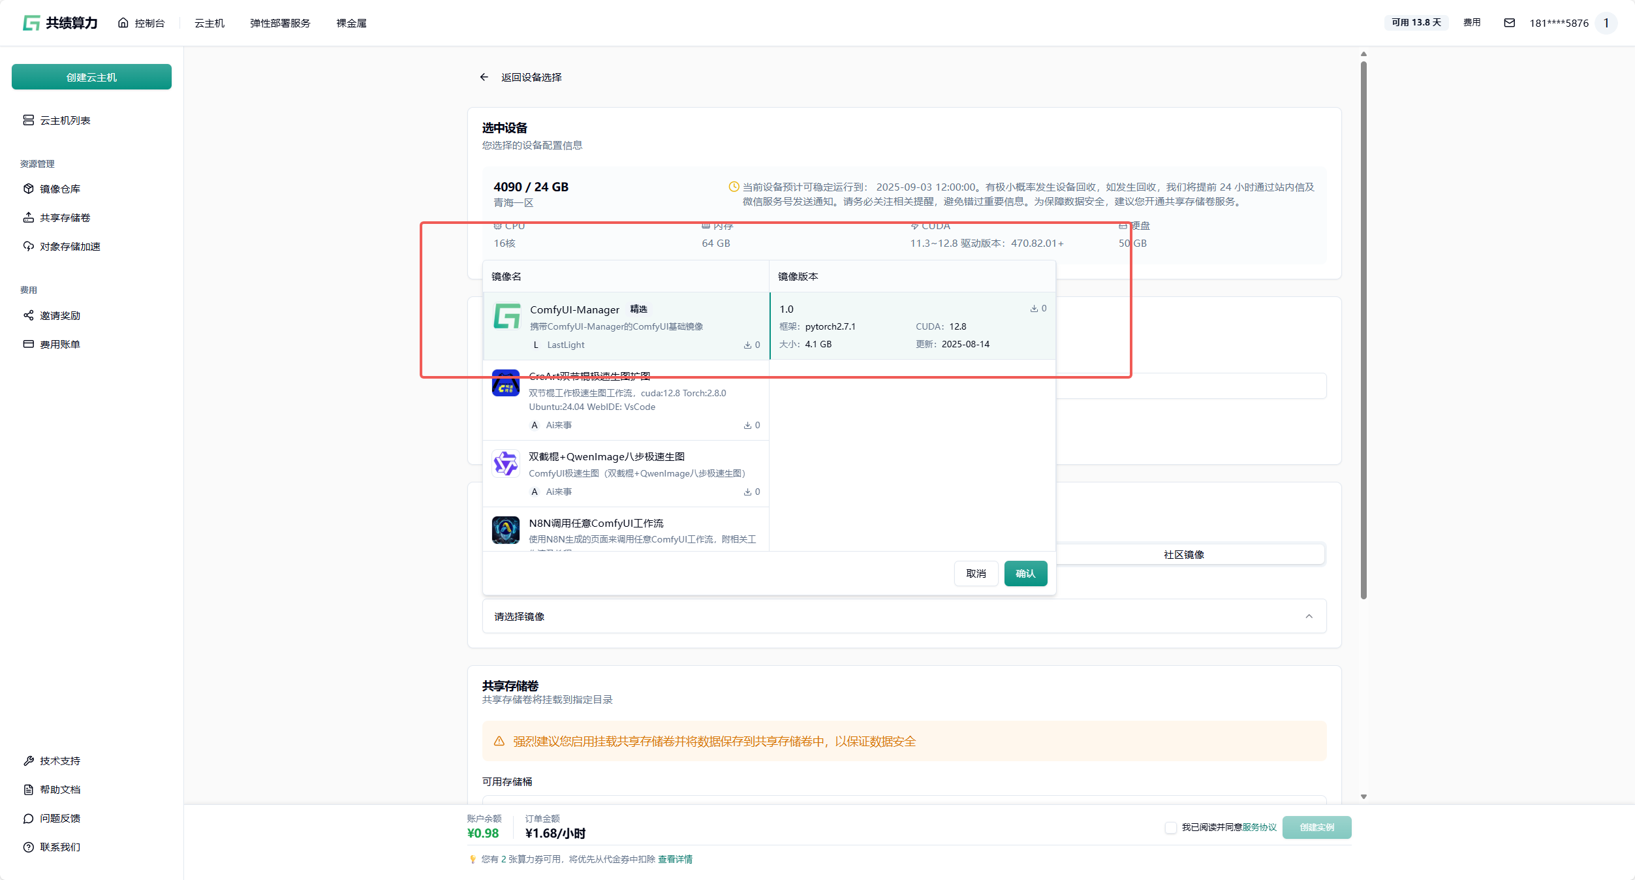The width and height of the screenshot is (1635, 880).
Task: Click the download icon in the CreArt row
Action: coord(747,425)
